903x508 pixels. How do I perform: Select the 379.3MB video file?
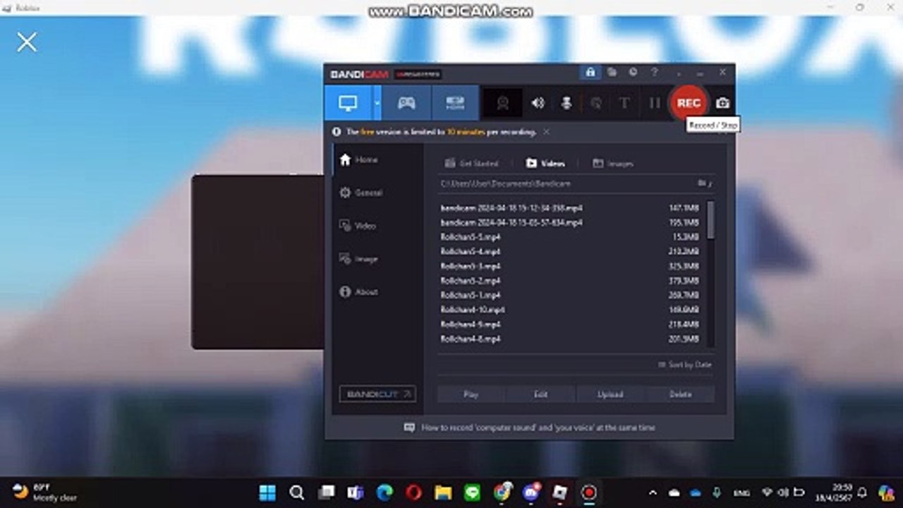[570, 281]
